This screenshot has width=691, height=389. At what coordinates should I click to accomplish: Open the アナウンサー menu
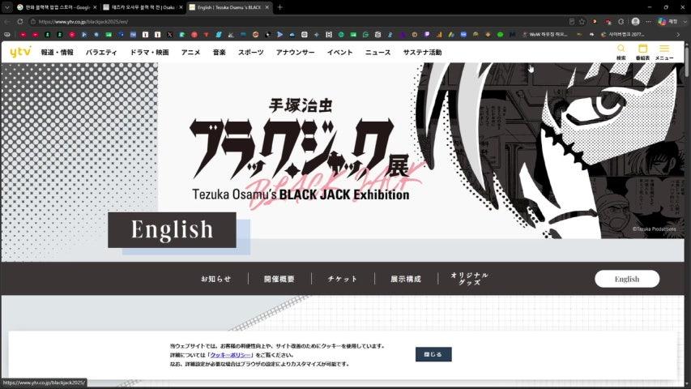coord(295,52)
